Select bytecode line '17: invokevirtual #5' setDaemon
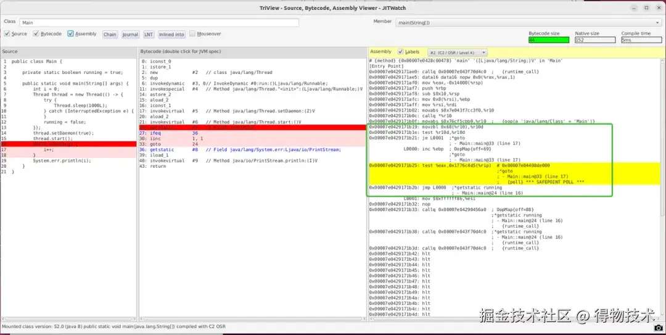Viewport: 666px width, 335px height. pyautogui.click(x=228, y=111)
